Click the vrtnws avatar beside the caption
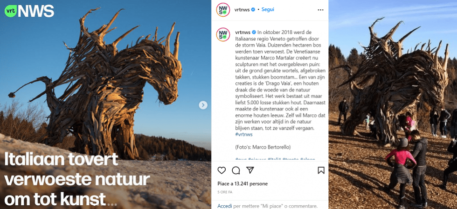The height and width of the screenshot is (209, 457). 223,35
